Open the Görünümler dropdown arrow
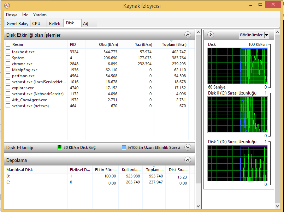Viewport: 284px width, 212px height. point(266,35)
